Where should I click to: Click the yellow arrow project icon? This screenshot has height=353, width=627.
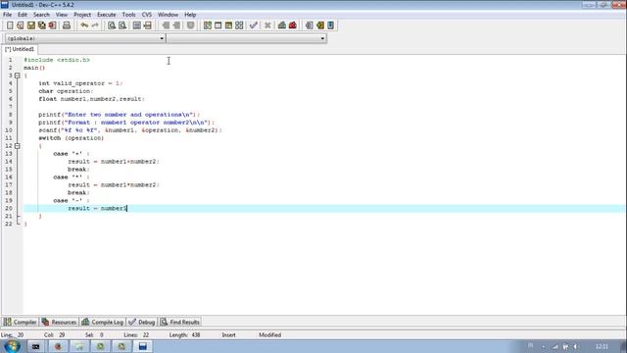click(320, 25)
